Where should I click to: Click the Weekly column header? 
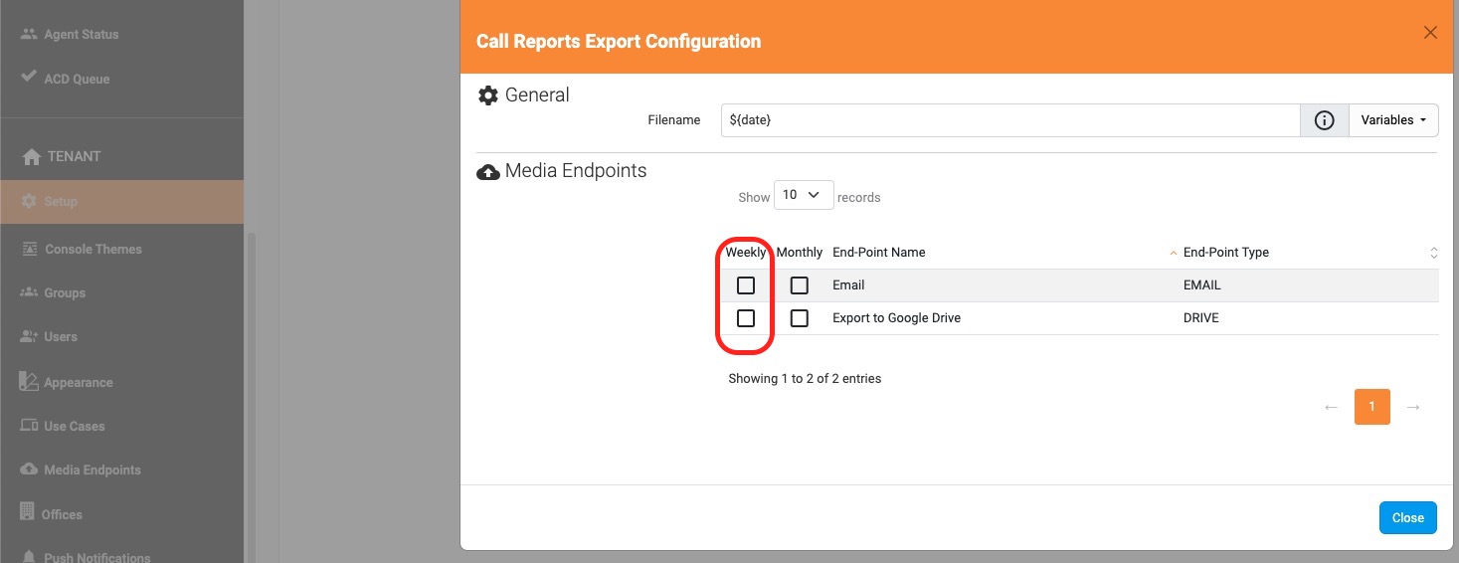coord(746,253)
